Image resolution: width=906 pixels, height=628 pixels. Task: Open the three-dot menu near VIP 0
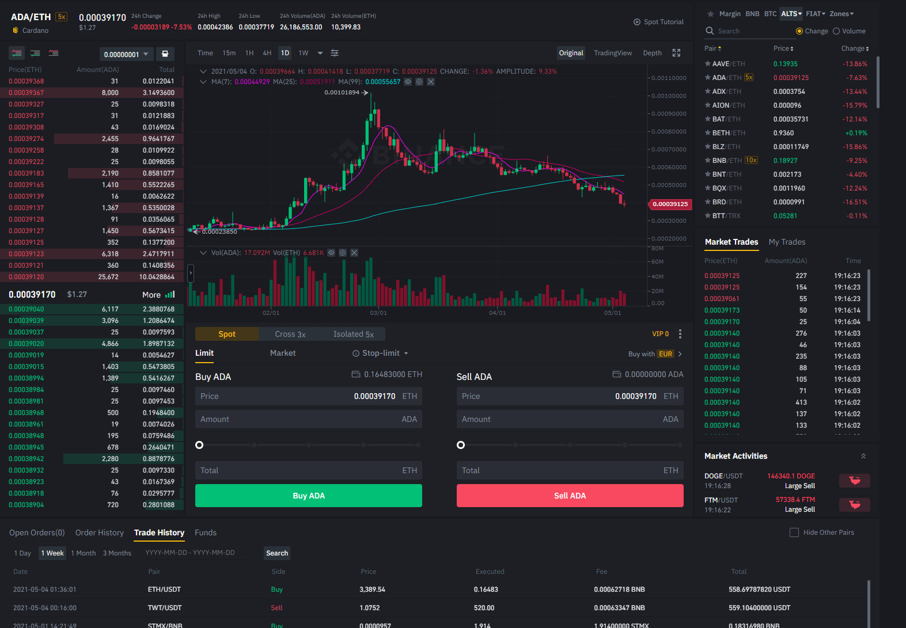click(680, 334)
